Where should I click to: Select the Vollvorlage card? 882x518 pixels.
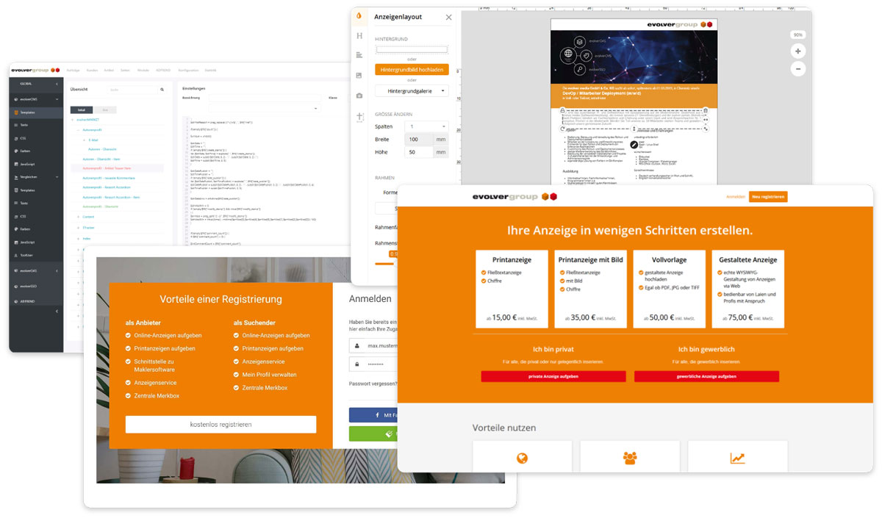point(670,289)
